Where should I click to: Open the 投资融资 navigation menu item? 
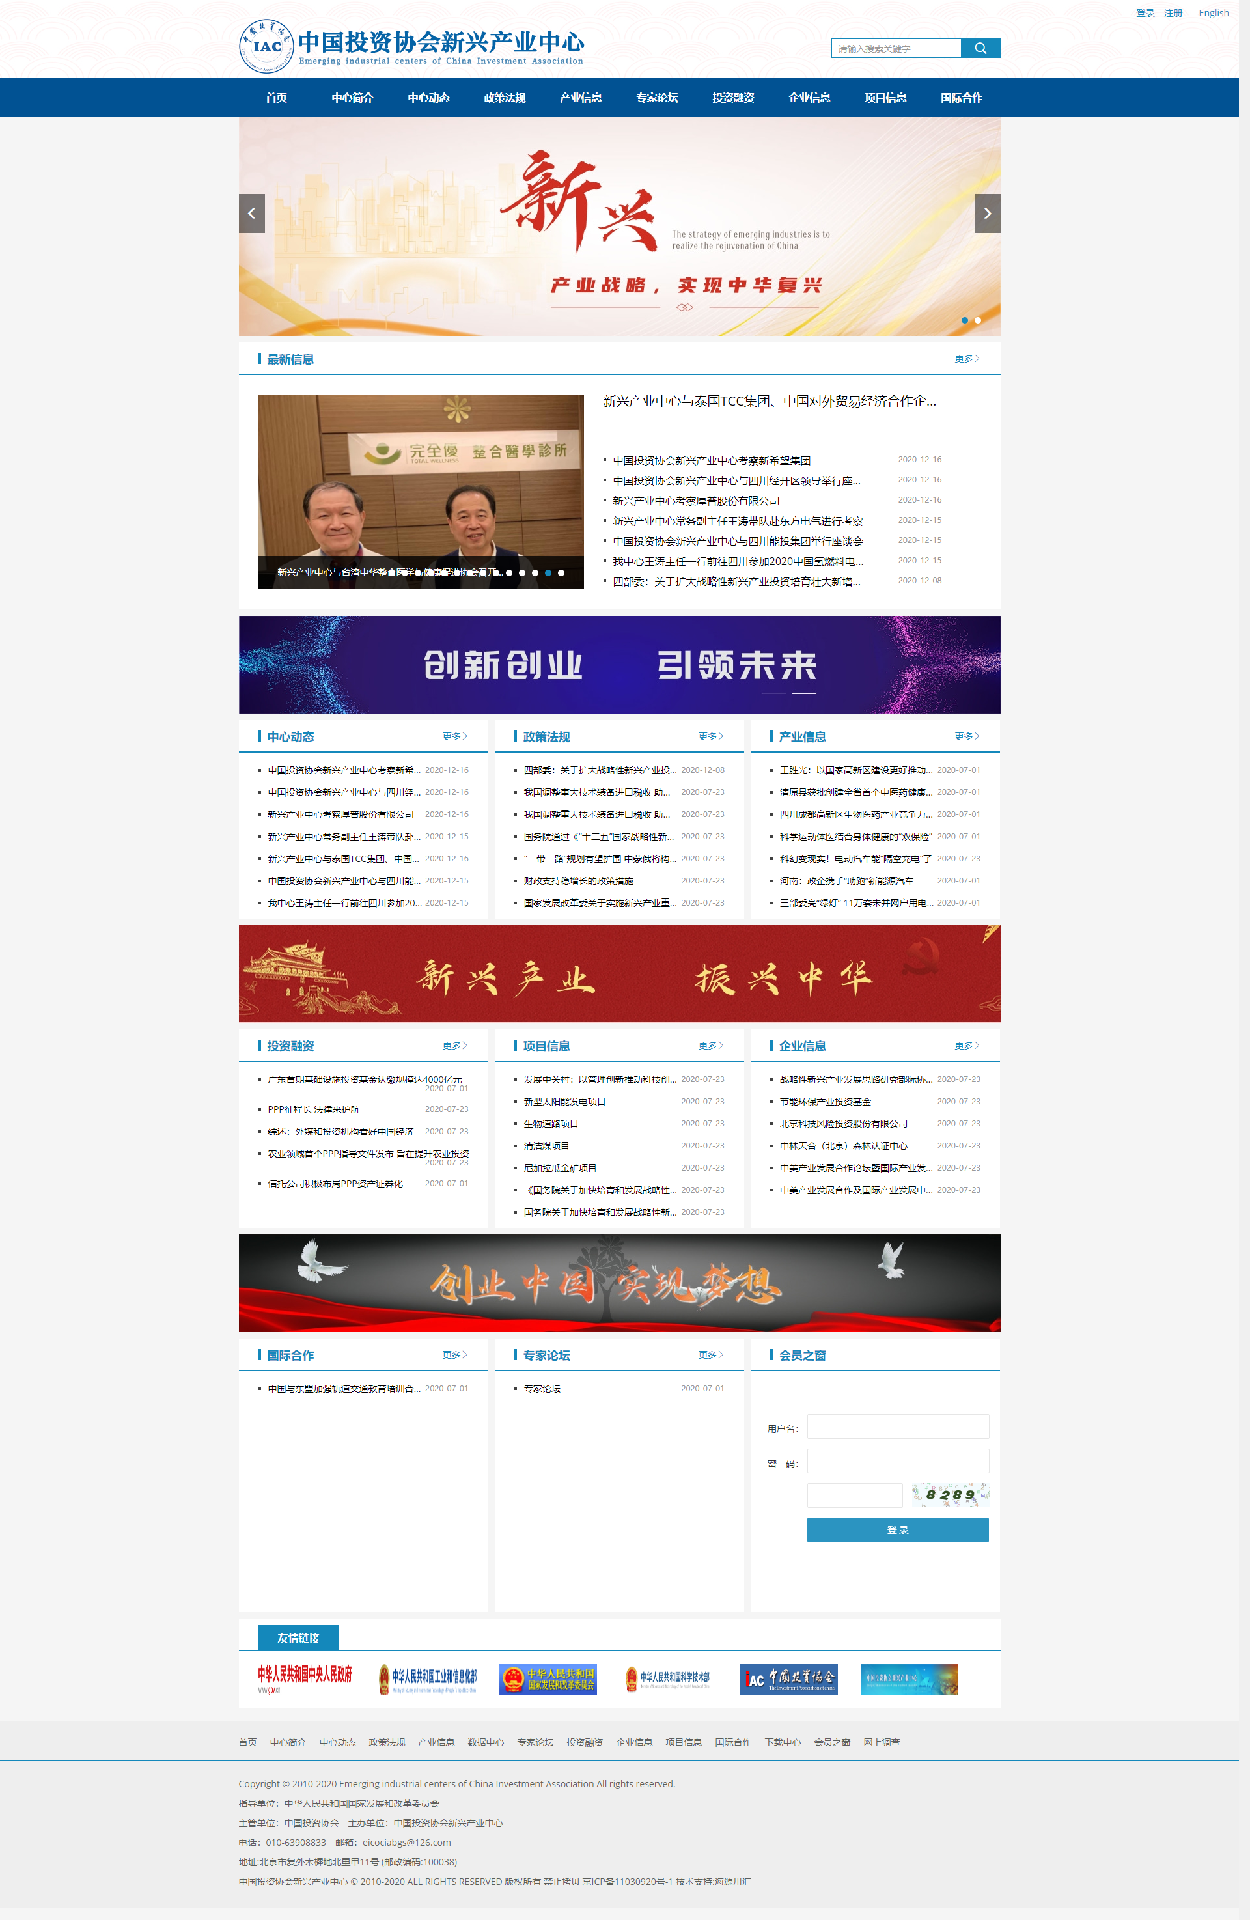point(732,98)
